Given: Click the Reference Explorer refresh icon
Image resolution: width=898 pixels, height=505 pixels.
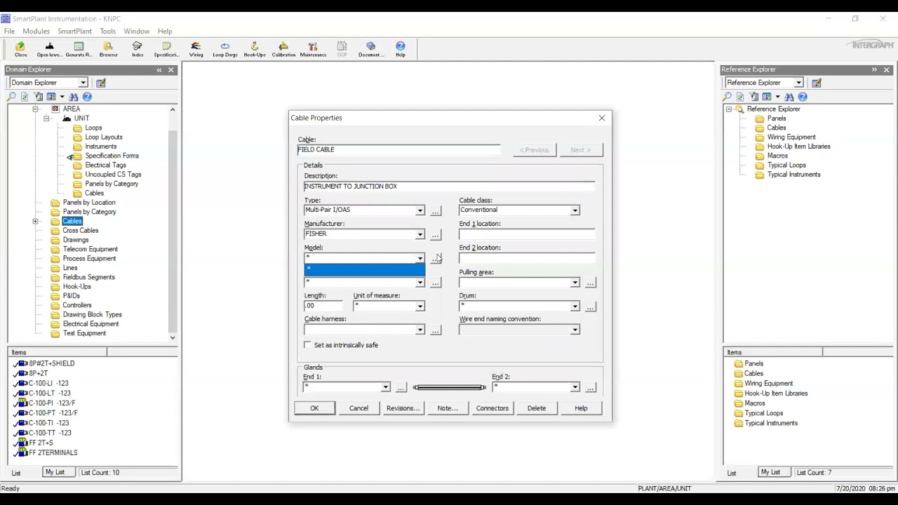Looking at the screenshot, I should pyautogui.click(x=740, y=97).
